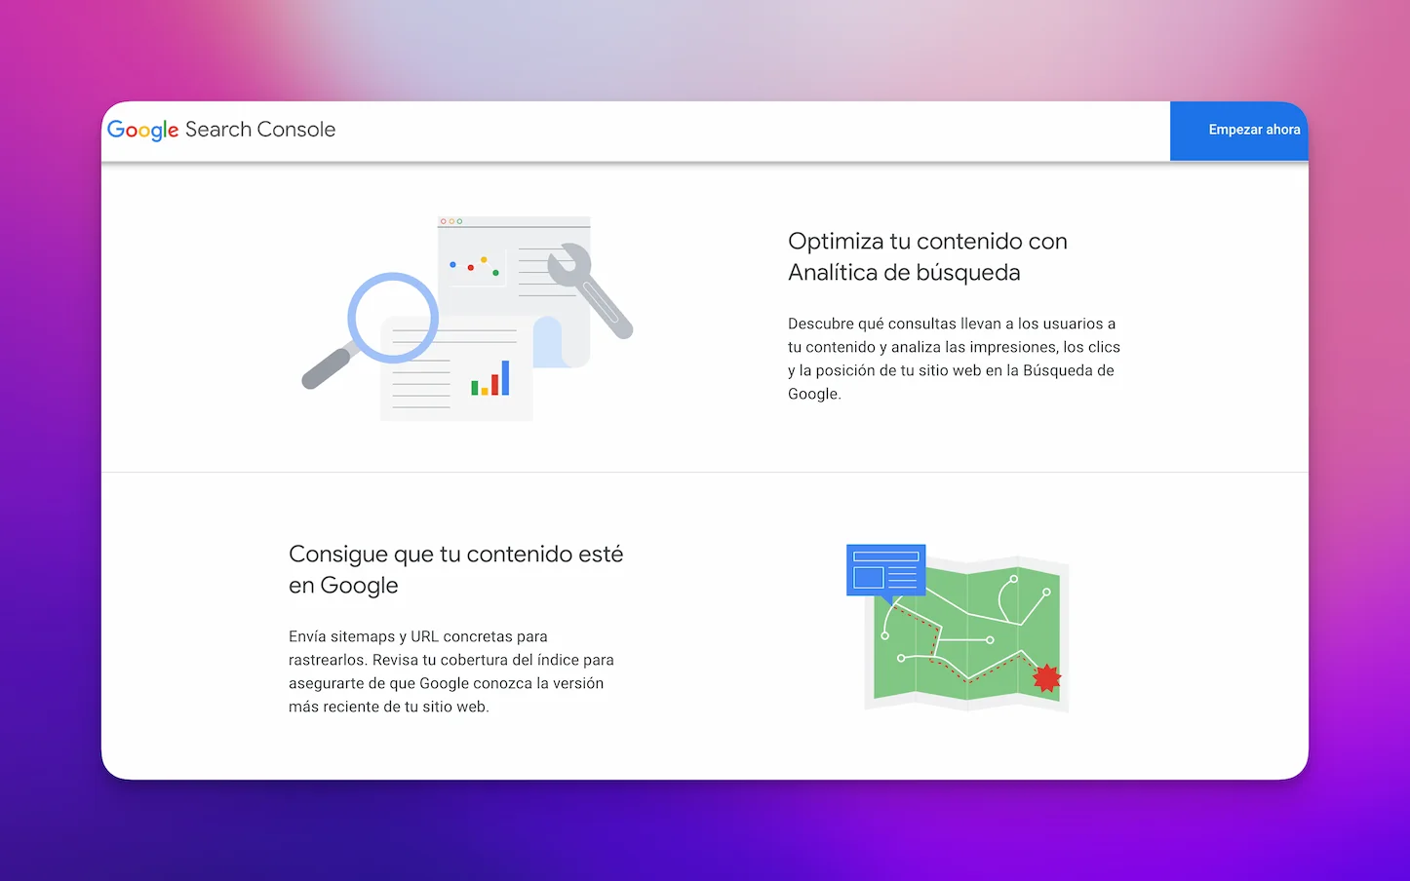Click the Optimiza tu contenido heading
This screenshot has width=1410, height=881.
click(926, 256)
